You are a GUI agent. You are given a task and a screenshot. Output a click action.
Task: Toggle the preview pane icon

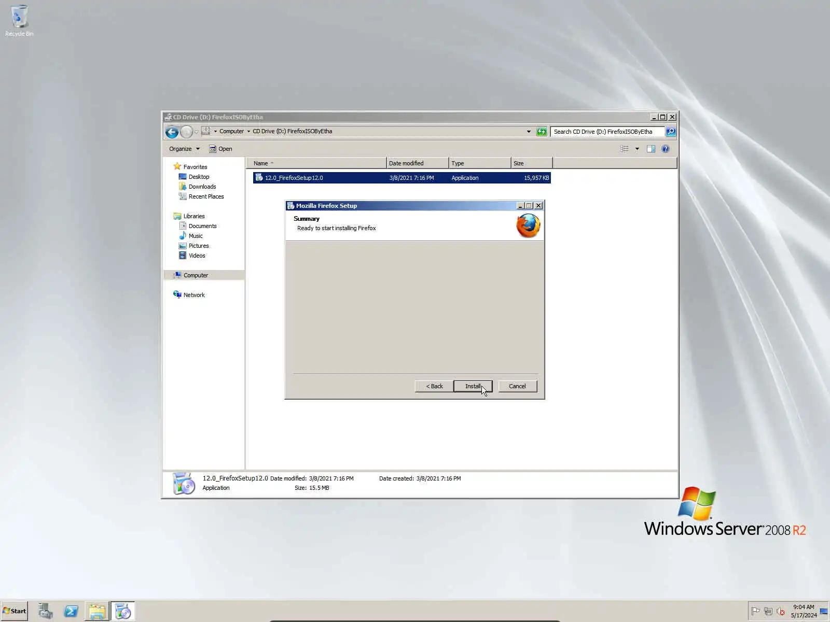tap(651, 149)
